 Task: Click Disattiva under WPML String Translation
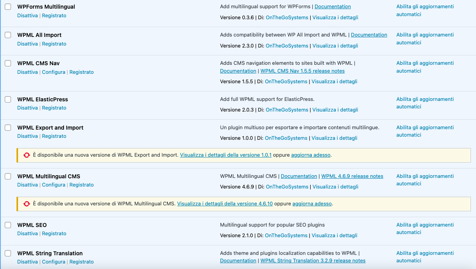click(x=27, y=262)
